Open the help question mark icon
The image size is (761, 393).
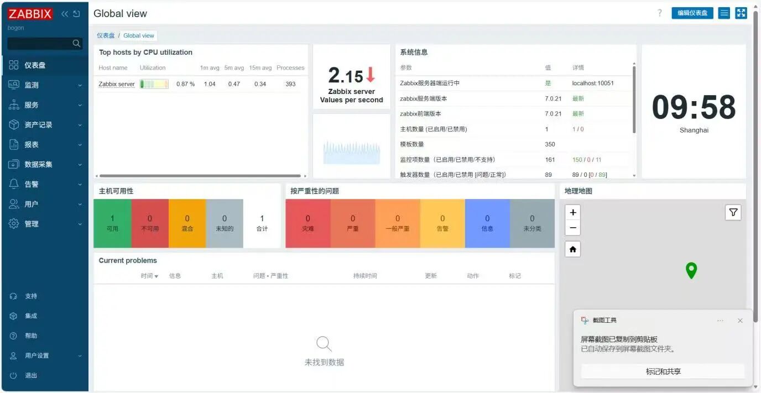[x=659, y=13]
